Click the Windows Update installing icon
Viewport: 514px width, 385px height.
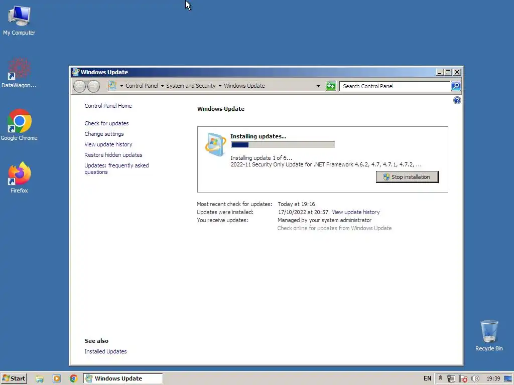click(215, 144)
